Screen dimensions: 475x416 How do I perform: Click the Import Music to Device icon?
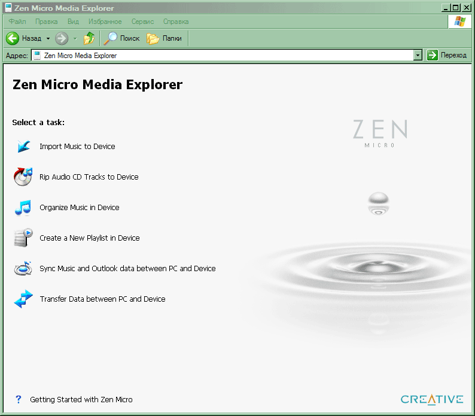tap(23, 147)
